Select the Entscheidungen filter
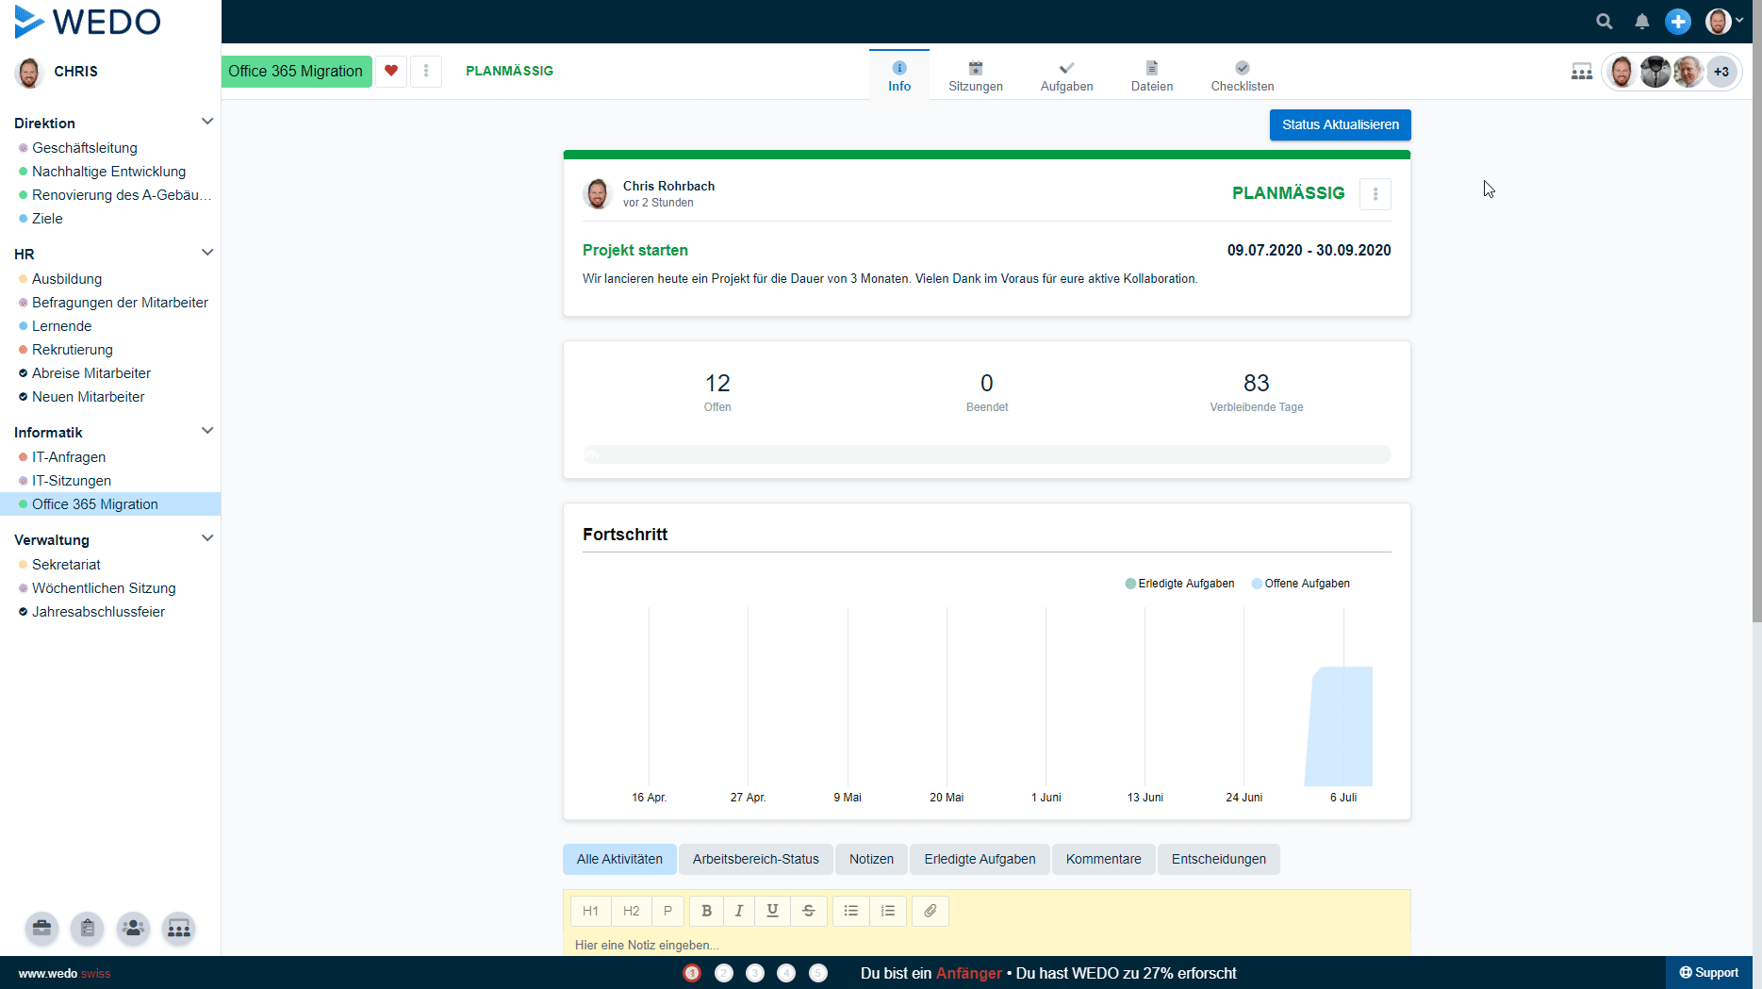 coord(1219,859)
